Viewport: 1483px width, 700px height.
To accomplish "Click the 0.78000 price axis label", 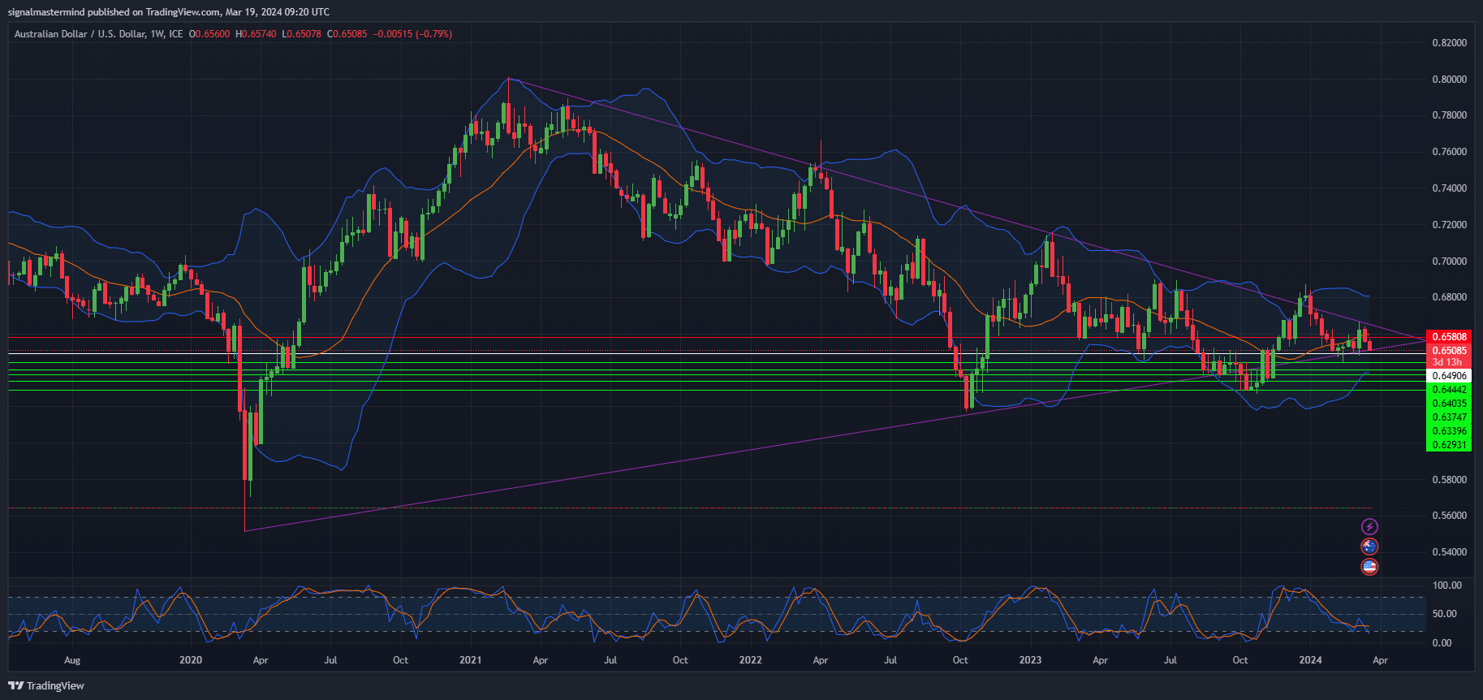I will 1449,115.
